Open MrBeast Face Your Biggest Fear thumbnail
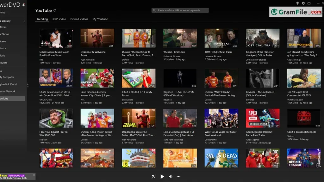Screen dimensions: 324x182 coord(56,118)
